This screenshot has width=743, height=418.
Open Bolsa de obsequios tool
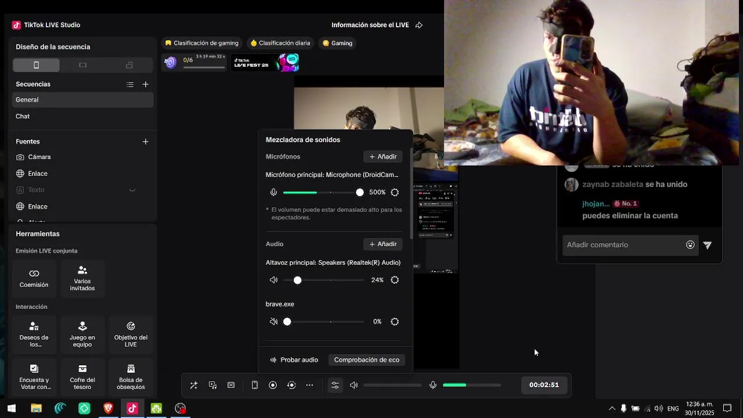tap(131, 377)
